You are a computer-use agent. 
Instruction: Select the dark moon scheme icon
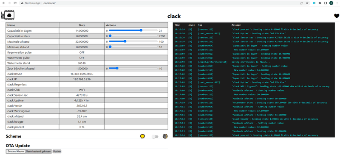[x=165, y=136]
